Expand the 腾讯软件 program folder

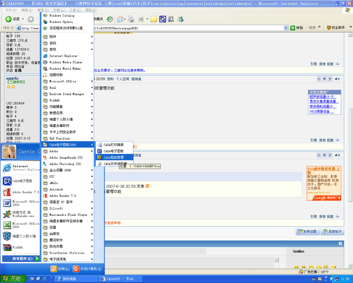coord(68,240)
